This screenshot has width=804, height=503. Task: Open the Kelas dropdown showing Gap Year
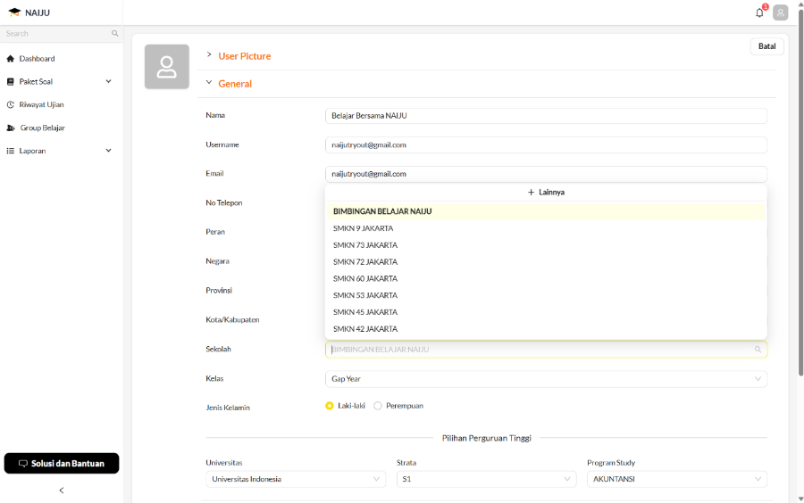546,379
